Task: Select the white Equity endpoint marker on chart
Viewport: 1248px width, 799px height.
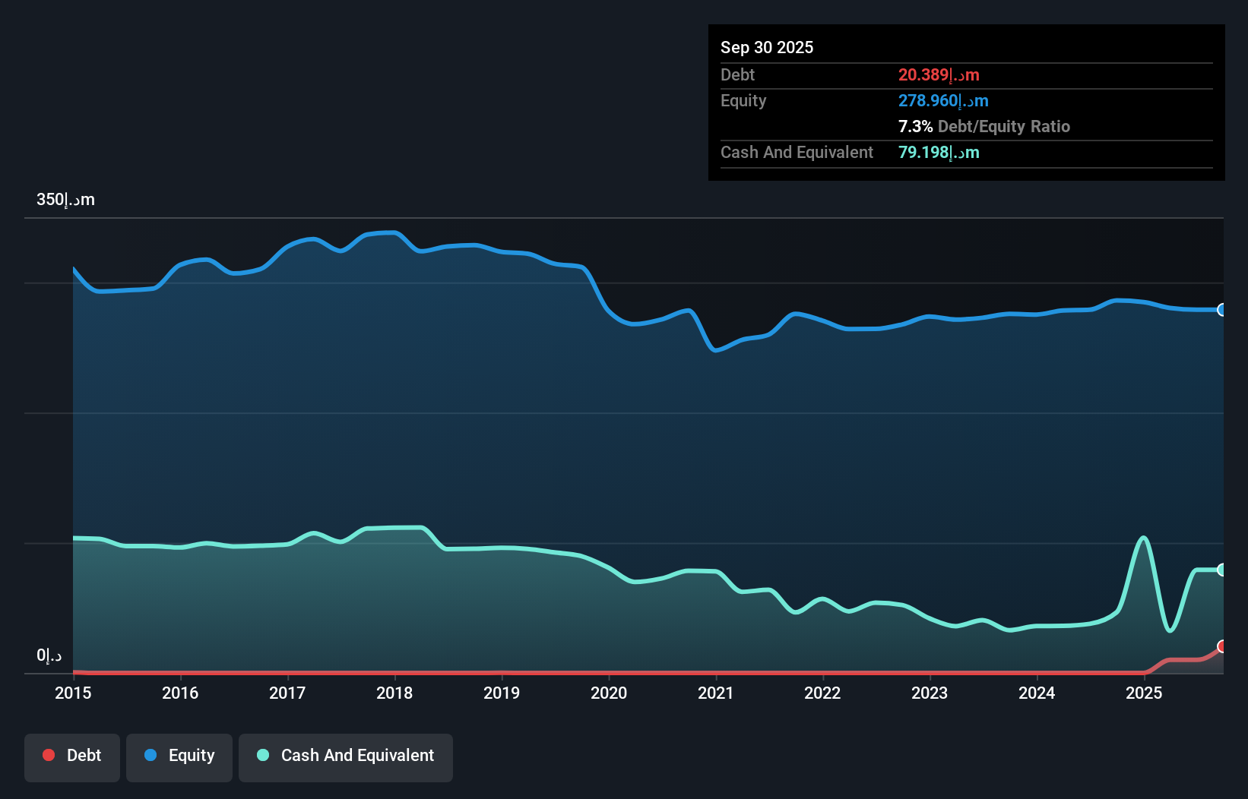Action: 1222,310
